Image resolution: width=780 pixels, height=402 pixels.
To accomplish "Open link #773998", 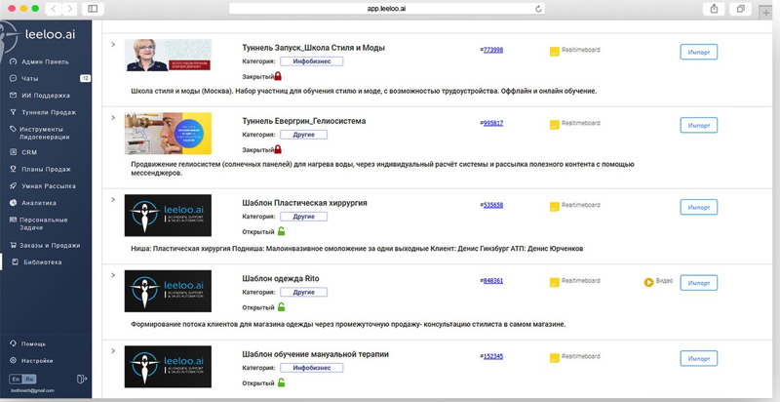I will click(x=492, y=49).
